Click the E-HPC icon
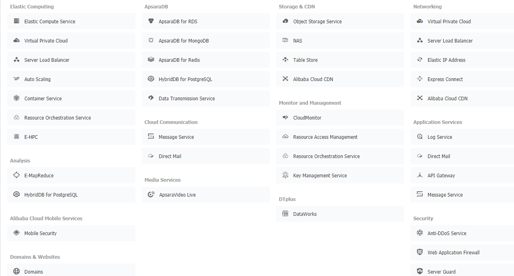 (16, 137)
